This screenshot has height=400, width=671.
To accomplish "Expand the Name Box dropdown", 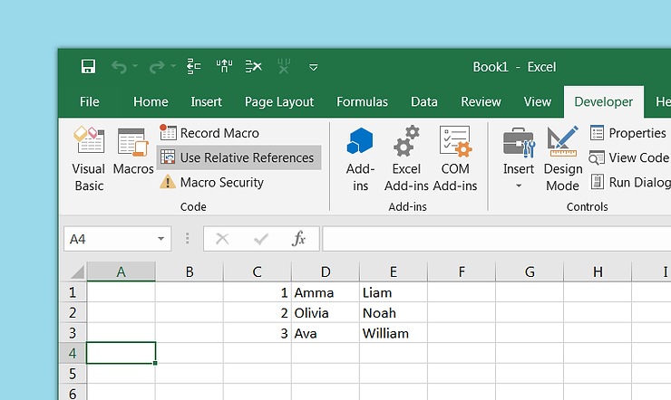I will click(x=161, y=239).
